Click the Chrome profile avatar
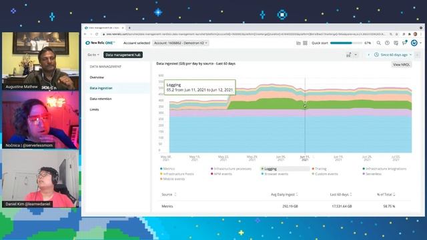This screenshot has width=427, height=240. point(415,34)
